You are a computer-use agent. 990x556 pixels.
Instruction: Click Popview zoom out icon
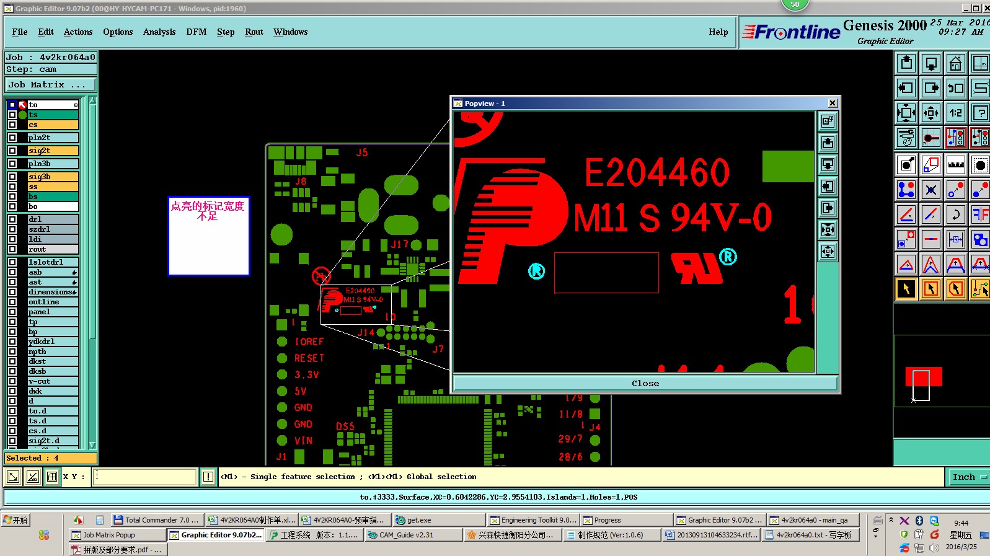(828, 252)
